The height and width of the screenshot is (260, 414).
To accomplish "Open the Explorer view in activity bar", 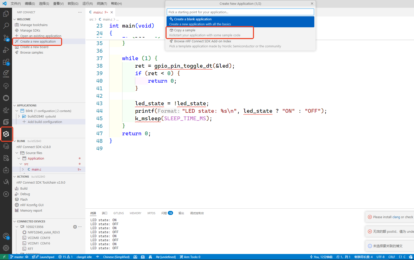I will pos(6,14).
